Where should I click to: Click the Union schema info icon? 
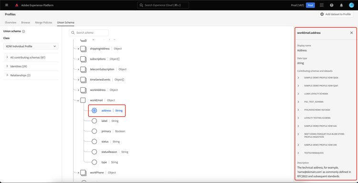(x=23, y=31)
